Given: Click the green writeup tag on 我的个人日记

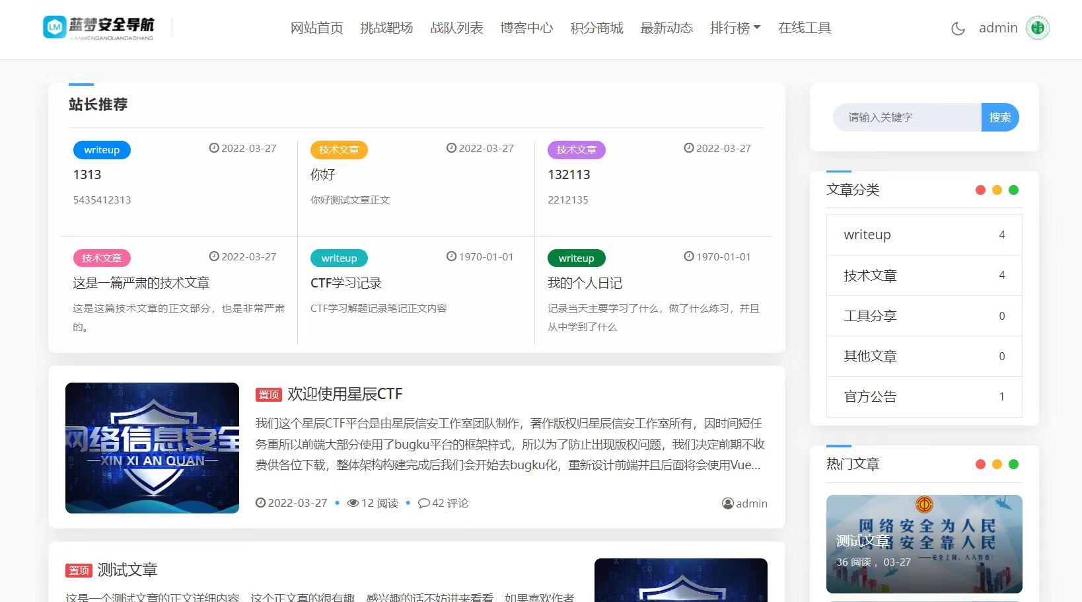Looking at the screenshot, I should (x=577, y=258).
